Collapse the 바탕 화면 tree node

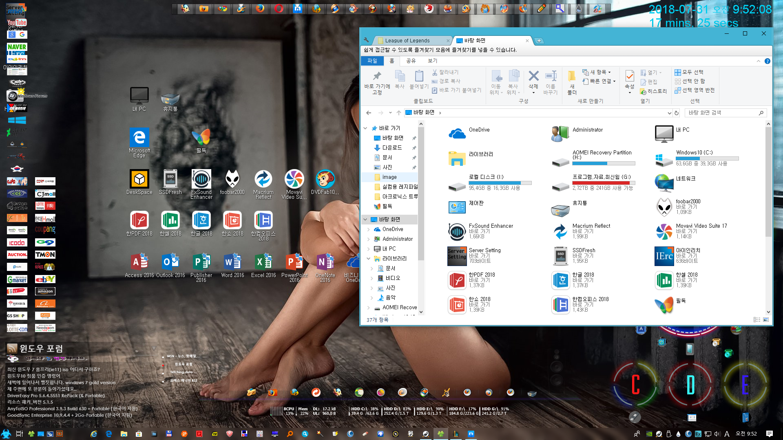click(x=365, y=220)
